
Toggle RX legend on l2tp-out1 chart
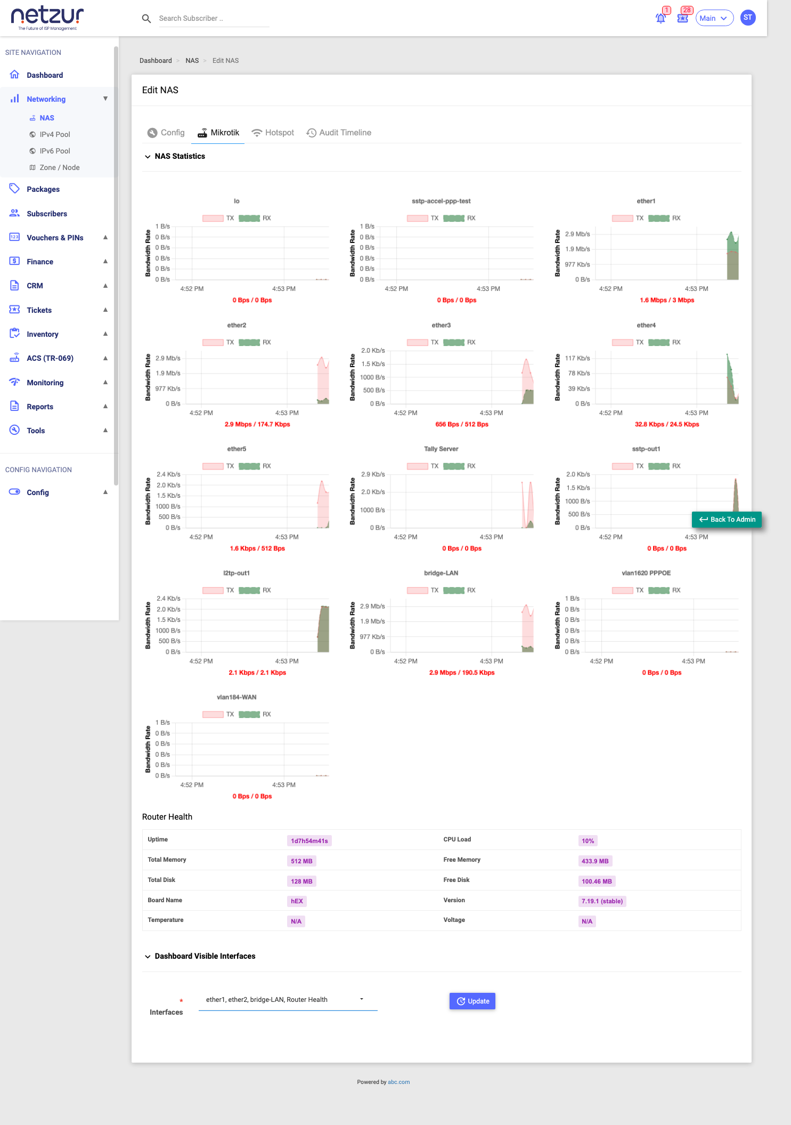click(255, 590)
